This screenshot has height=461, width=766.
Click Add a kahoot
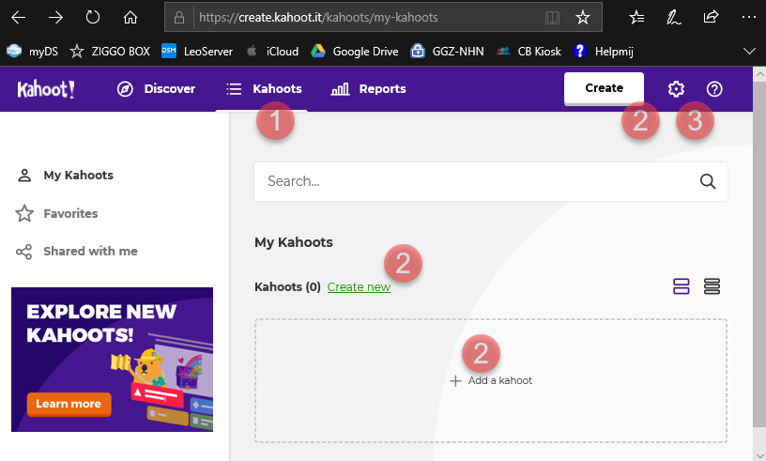pos(491,380)
